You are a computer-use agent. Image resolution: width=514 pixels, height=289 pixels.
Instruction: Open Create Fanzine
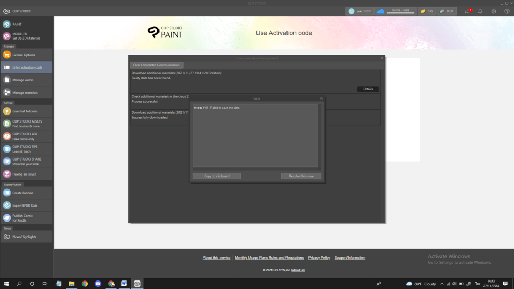[x=26, y=193]
